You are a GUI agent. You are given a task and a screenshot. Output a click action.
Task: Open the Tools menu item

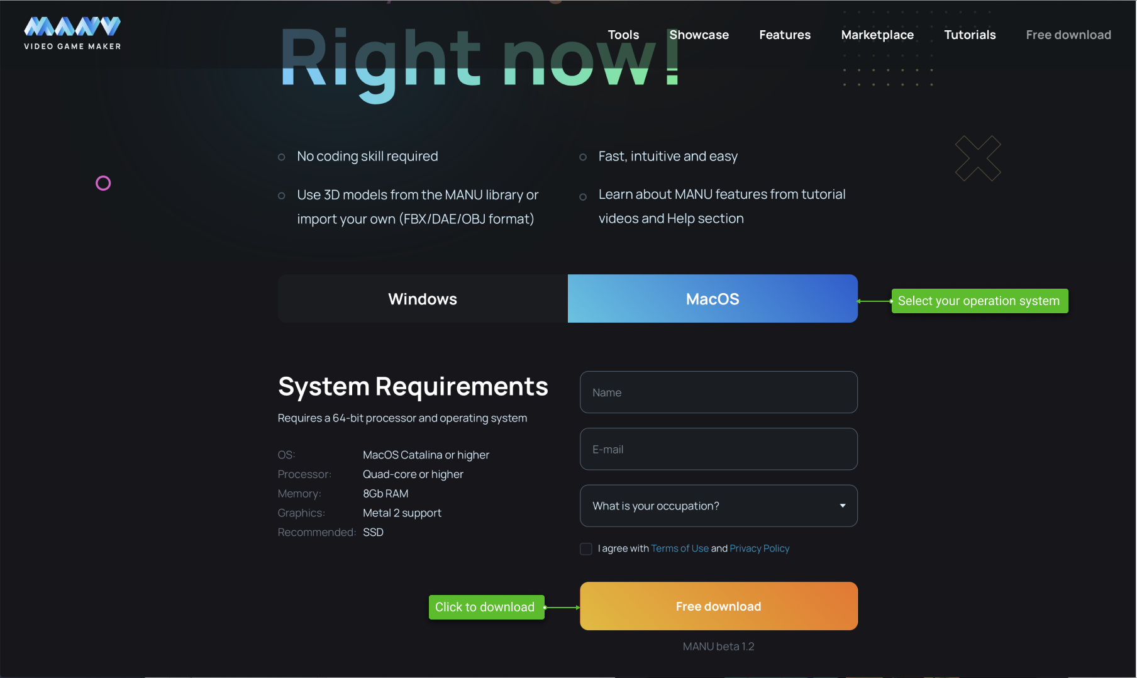[x=623, y=35]
